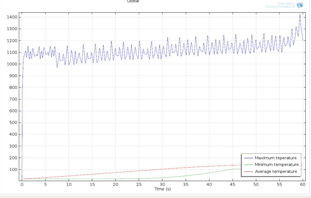The width and height of the screenshot is (311, 198).
Task: Click the 100 tick label on vertical axis
Action: pyautogui.click(x=13, y=170)
